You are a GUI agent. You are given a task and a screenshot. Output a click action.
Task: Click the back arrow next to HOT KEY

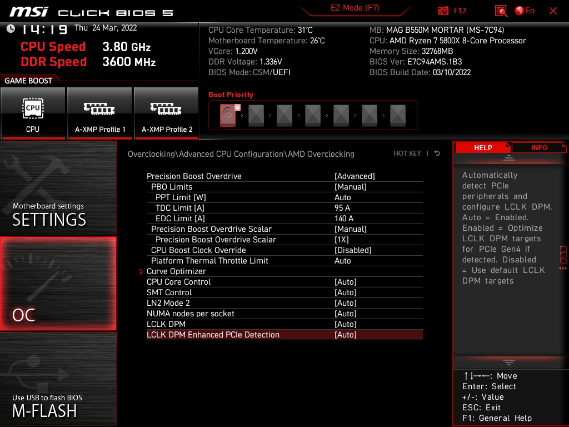[x=437, y=153]
